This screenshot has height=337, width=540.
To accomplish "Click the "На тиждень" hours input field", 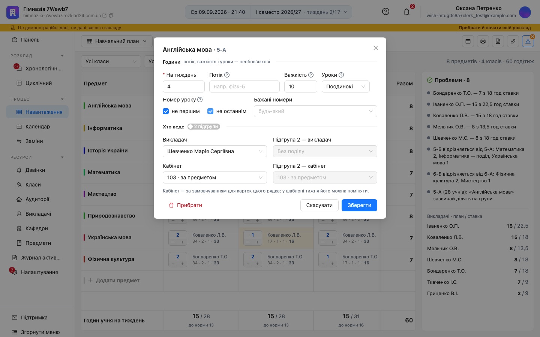I will click(x=184, y=86).
